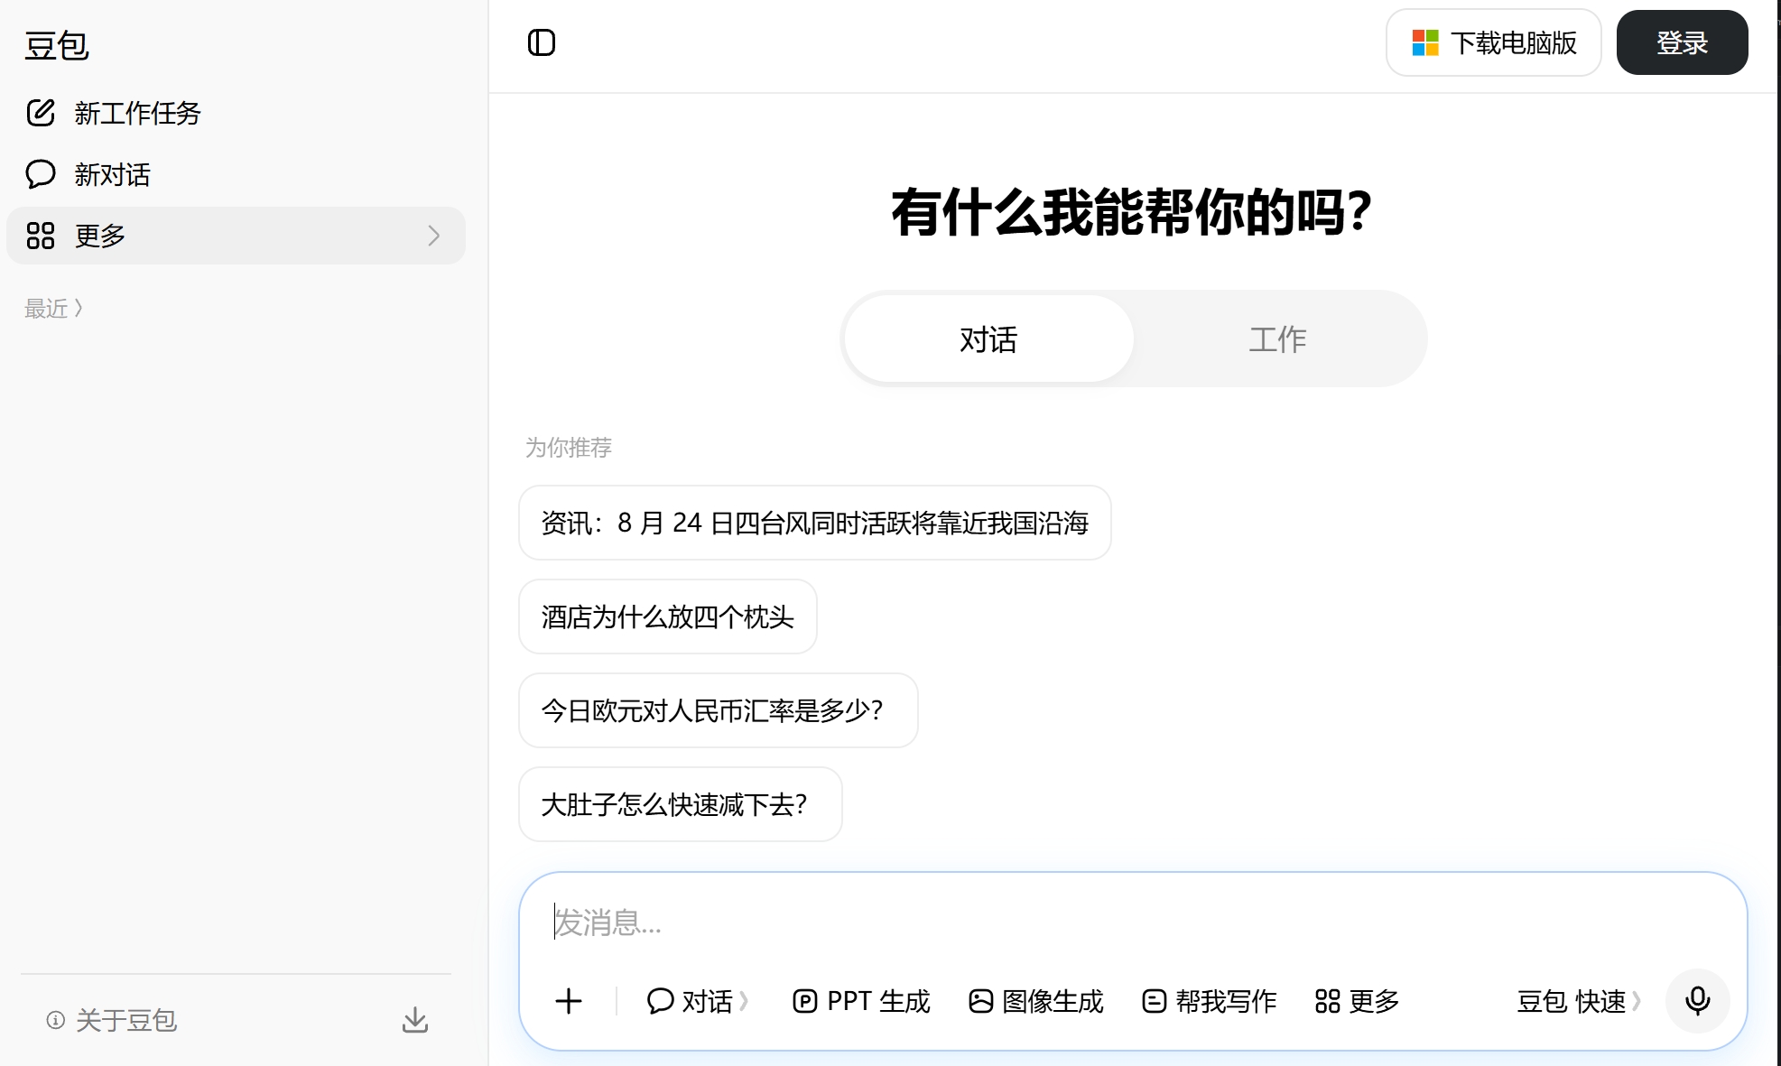
Task: Select the 欧元对人民币汇率 suggestion
Action: click(x=719, y=710)
